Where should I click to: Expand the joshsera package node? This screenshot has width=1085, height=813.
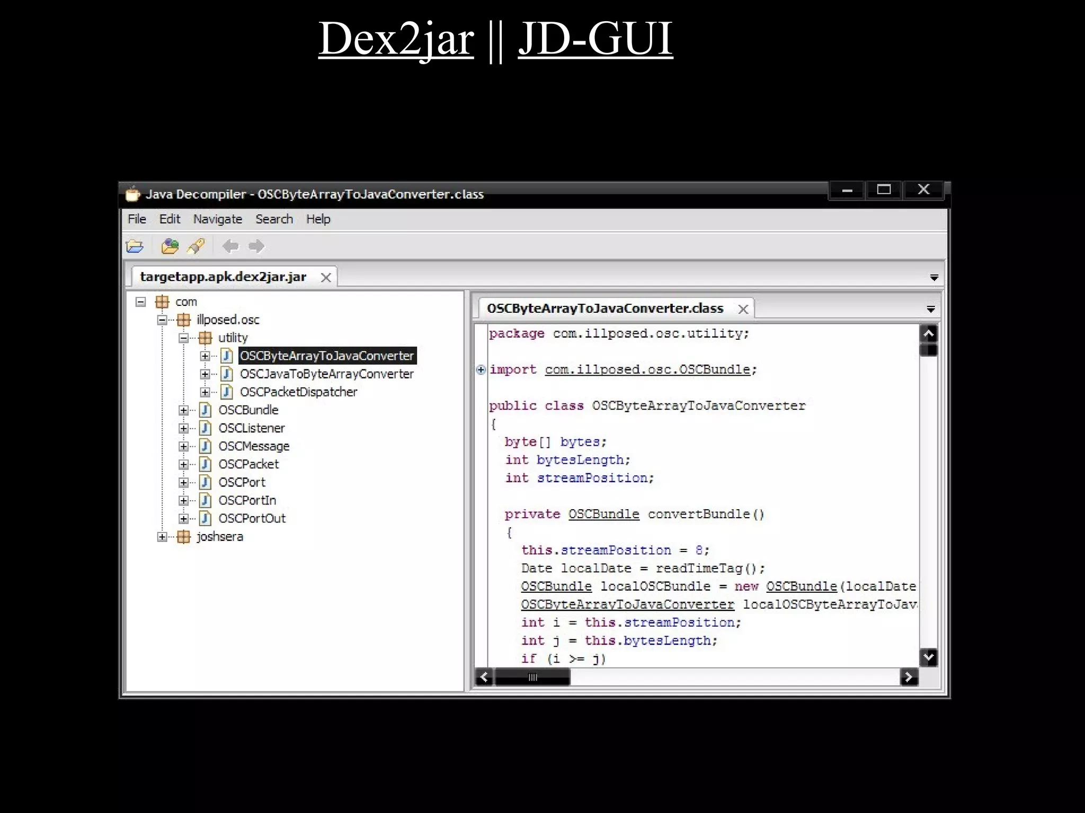click(x=162, y=537)
